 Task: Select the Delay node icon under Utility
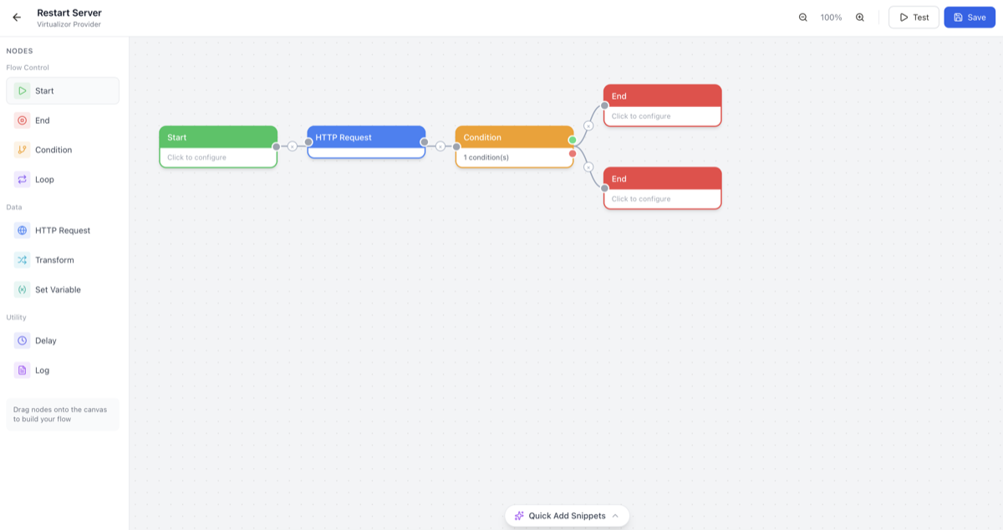23,340
